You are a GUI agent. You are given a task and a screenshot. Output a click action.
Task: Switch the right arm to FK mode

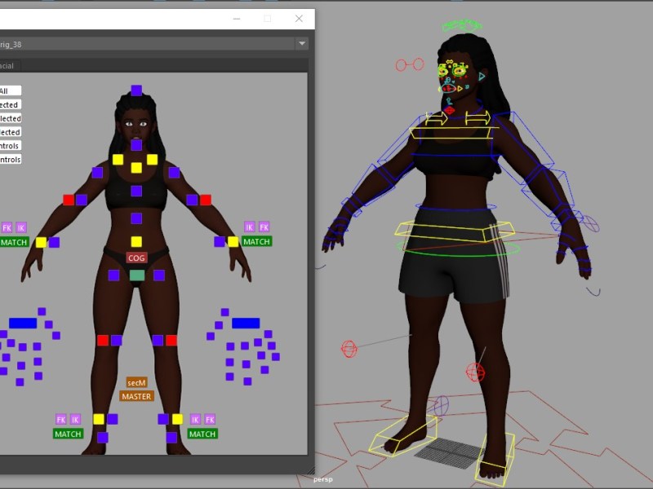[x=263, y=227]
